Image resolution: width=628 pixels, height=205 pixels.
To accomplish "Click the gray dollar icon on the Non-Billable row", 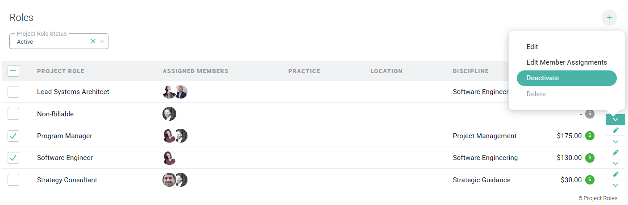I will 590,114.
